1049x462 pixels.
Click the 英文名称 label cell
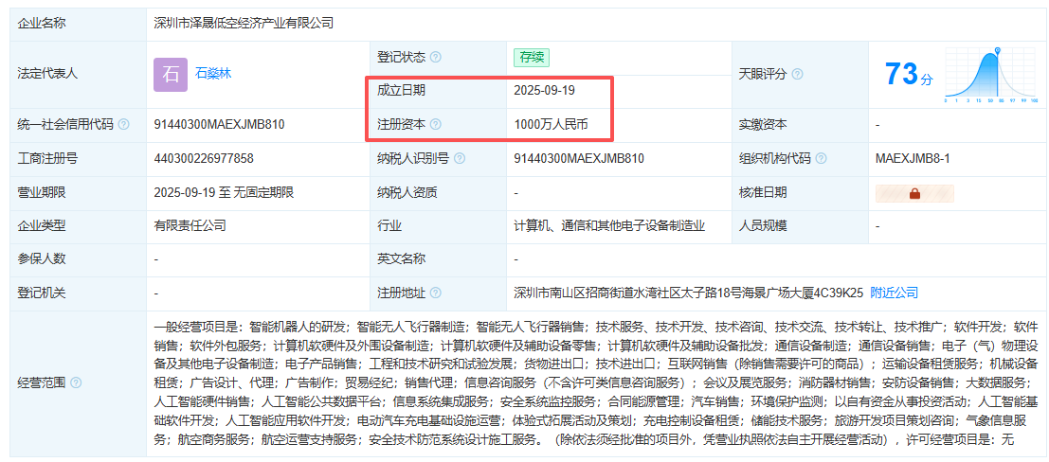click(x=438, y=259)
